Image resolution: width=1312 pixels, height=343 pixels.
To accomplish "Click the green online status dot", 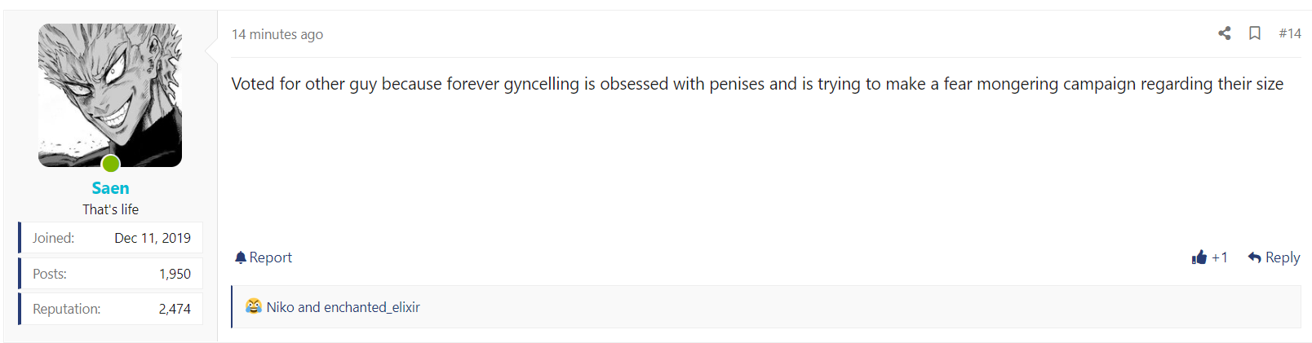I will [111, 164].
